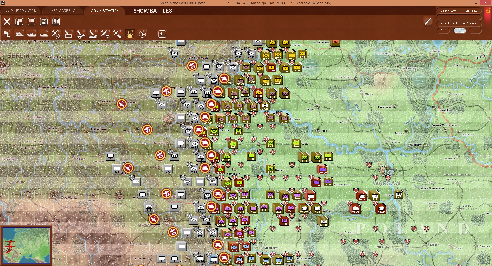492x266 pixels.
Task: Click the date and Turn 182 field
Action: click(x=459, y=11)
